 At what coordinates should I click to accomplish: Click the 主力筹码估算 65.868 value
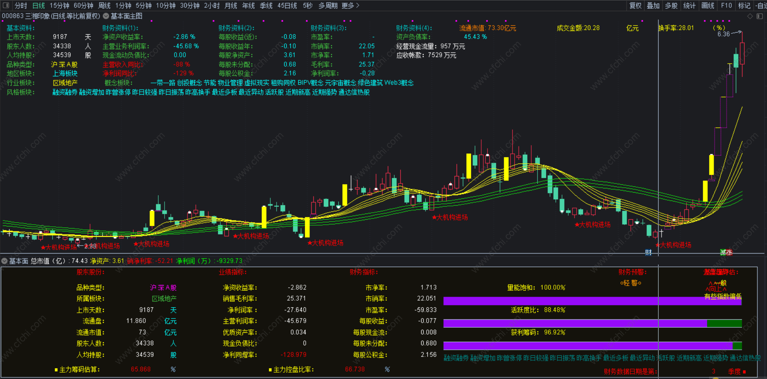click(x=141, y=369)
